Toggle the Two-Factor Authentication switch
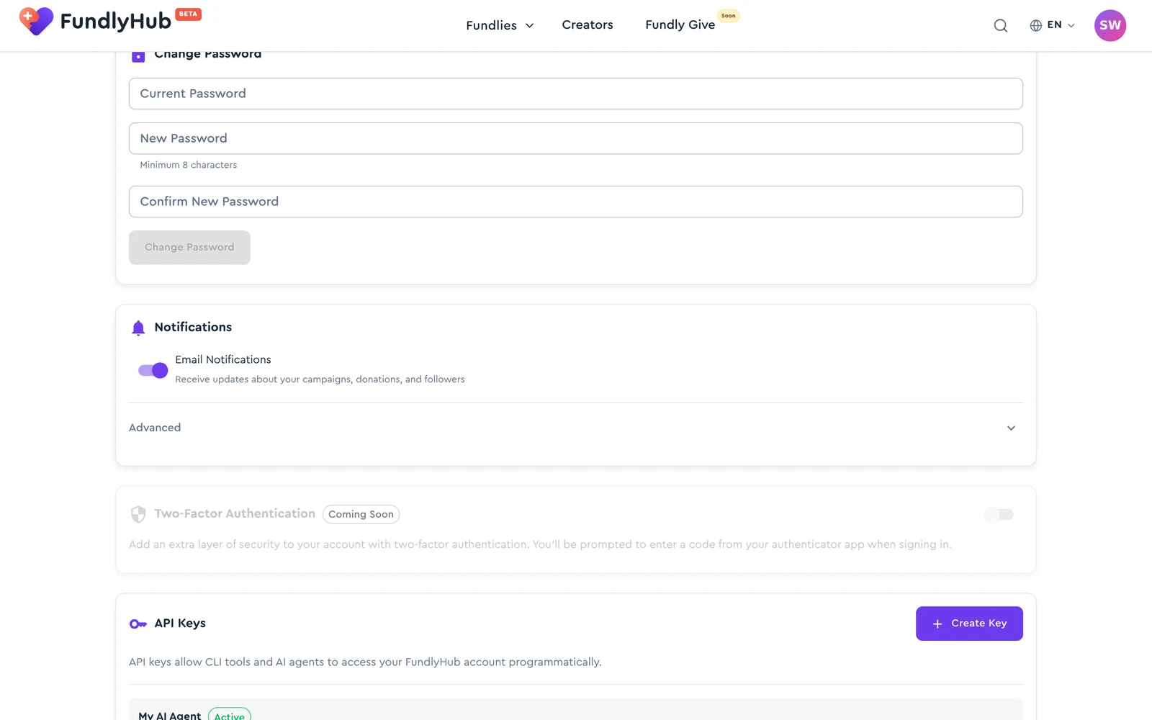 (999, 514)
